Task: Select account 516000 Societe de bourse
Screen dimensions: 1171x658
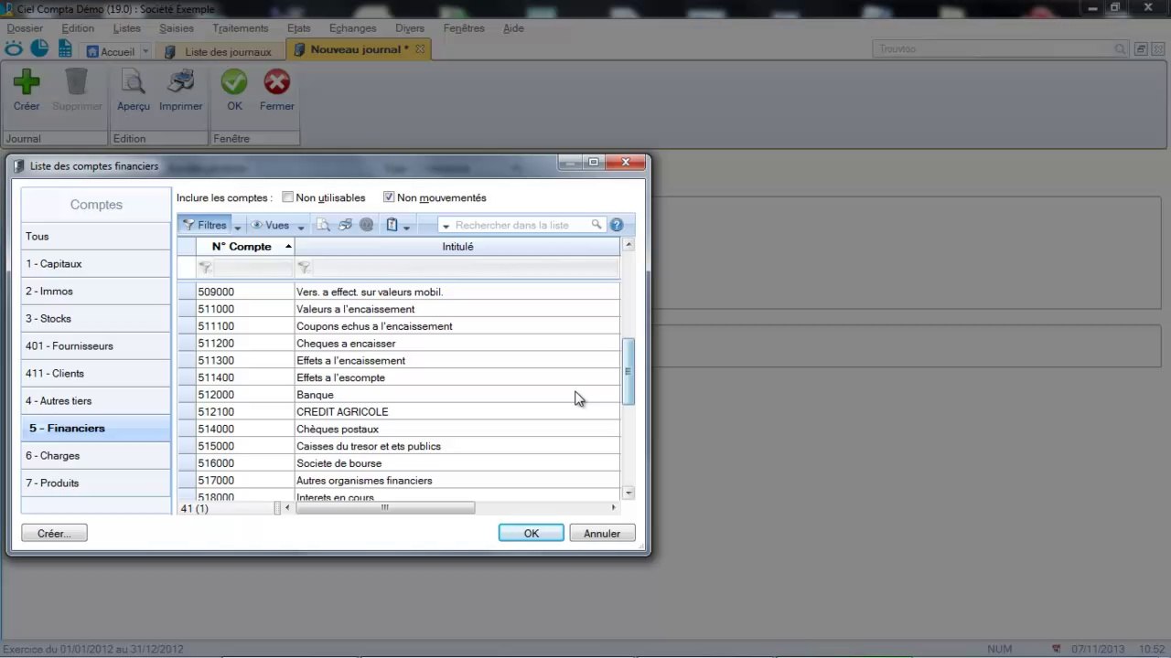Action: click(399, 463)
